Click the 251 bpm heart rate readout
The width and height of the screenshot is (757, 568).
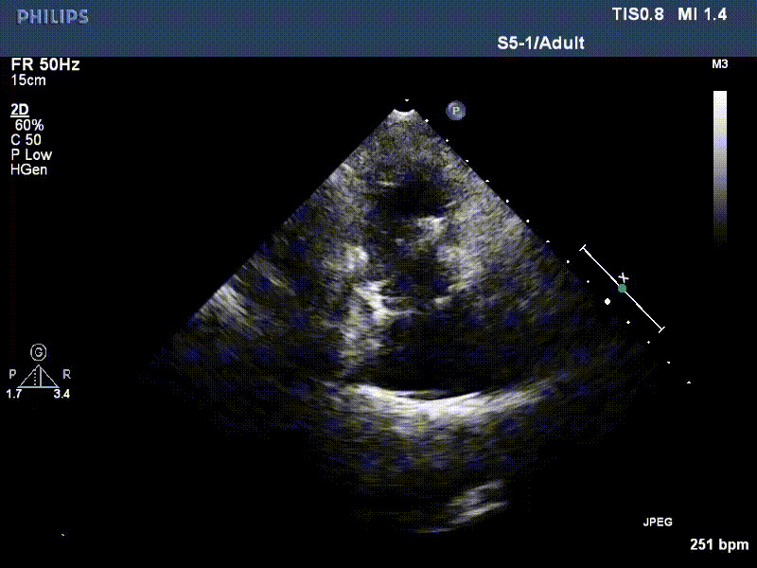point(719,545)
